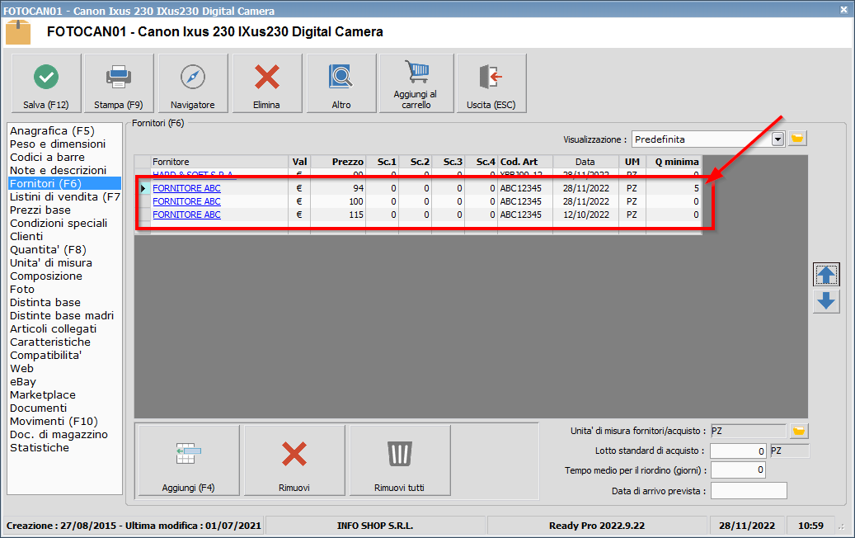Click Data di arrivo prevista field
Image resolution: width=855 pixels, height=538 pixels.
click(x=749, y=490)
